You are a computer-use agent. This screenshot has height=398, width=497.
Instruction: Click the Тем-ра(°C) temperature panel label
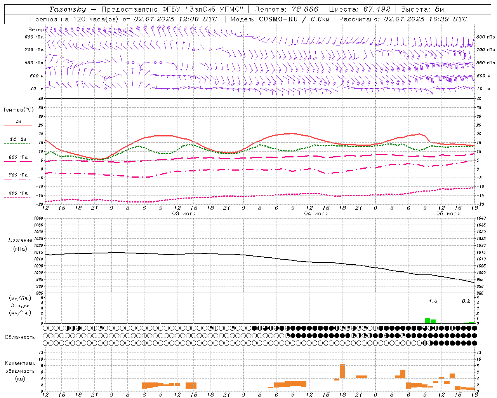18,110
